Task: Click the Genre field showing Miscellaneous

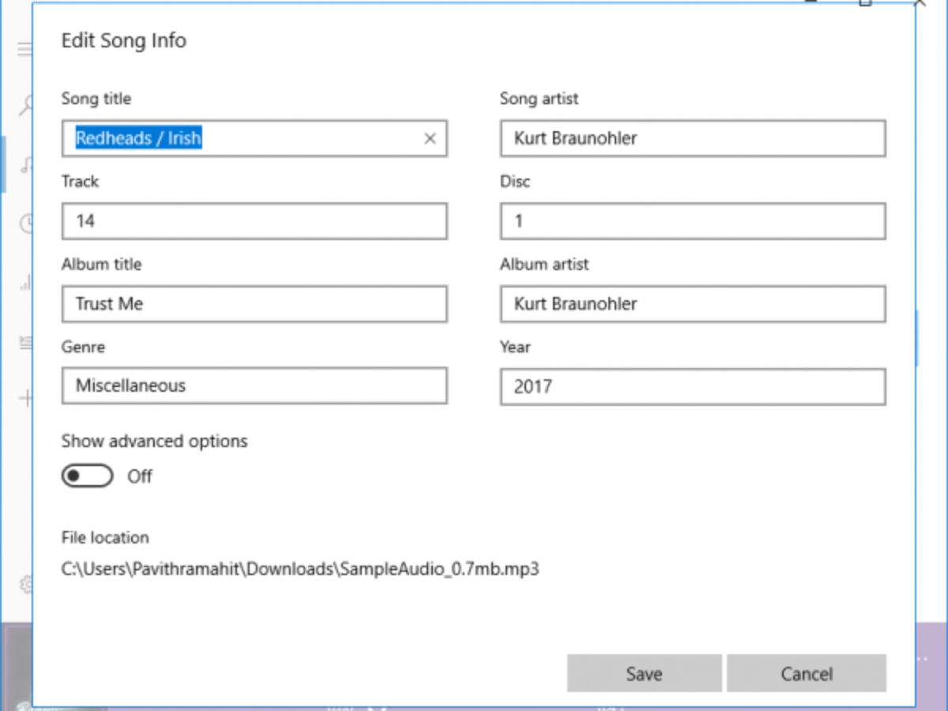Action: (x=254, y=386)
